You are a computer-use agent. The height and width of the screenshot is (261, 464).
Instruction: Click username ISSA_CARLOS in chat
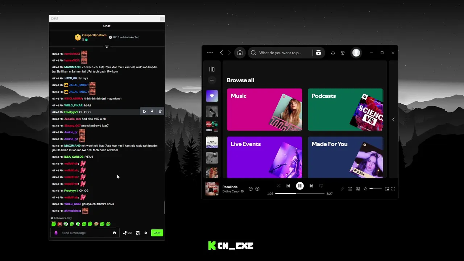pyautogui.click(x=74, y=157)
